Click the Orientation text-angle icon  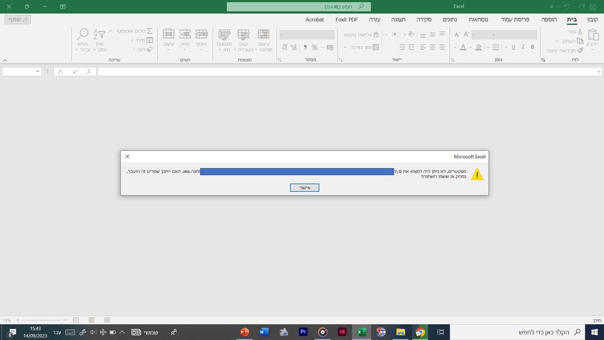point(412,34)
